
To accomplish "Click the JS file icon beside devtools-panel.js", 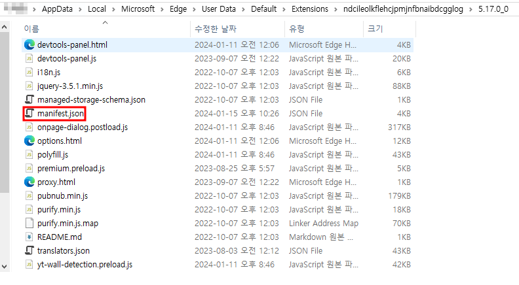I will point(29,58).
